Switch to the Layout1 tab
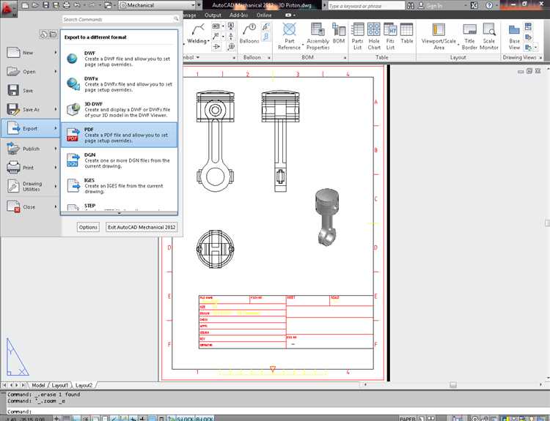 pos(59,385)
